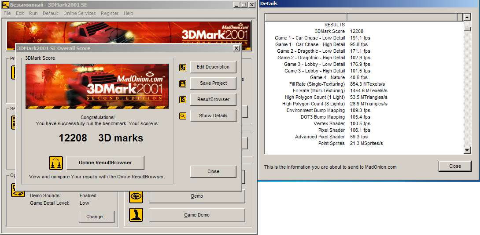Select Game 1 - Car Chase - Low Detail row
The width and height of the screenshot is (480, 235).
point(364,38)
